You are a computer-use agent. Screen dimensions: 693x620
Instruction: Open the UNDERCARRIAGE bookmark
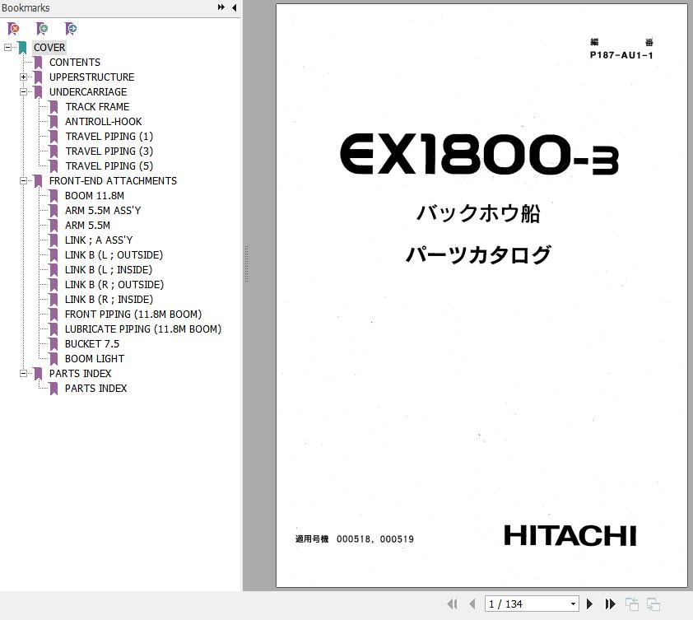88,92
